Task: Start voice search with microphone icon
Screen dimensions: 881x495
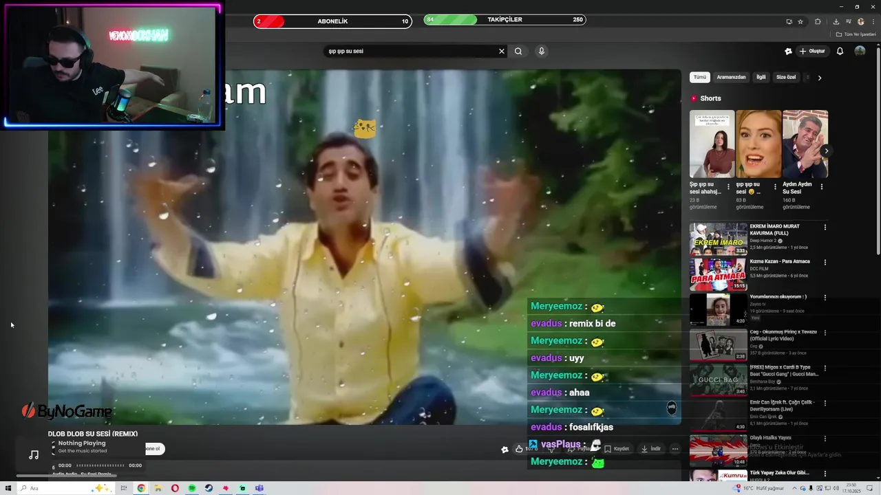Action: point(542,51)
